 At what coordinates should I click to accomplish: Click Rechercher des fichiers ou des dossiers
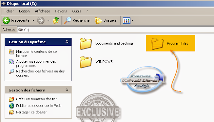point(40,73)
